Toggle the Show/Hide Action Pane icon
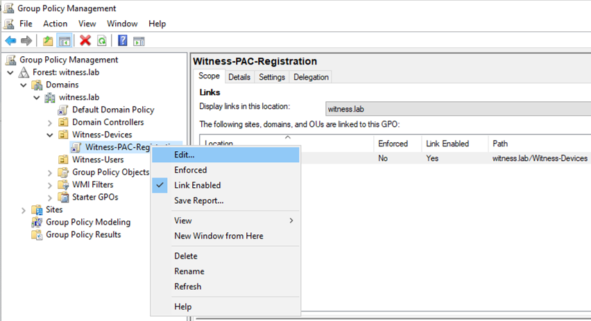The width and height of the screenshot is (591, 321). click(x=139, y=41)
